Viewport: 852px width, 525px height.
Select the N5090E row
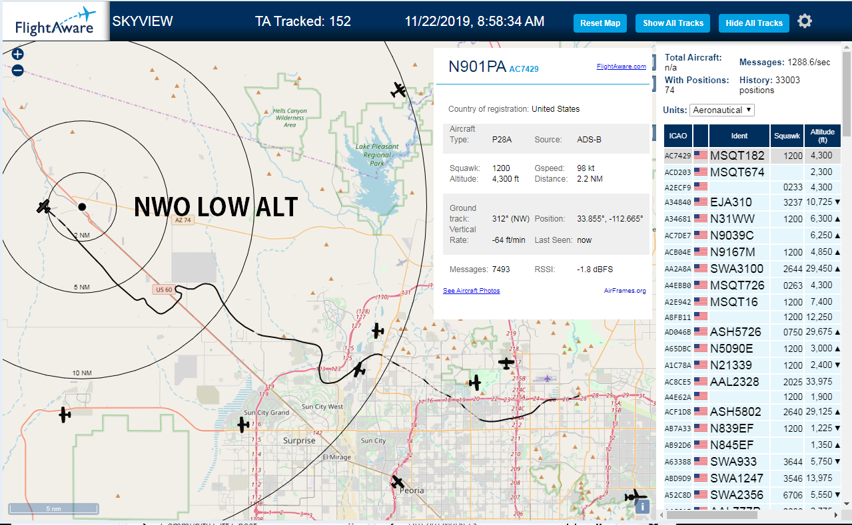(x=752, y=349)
